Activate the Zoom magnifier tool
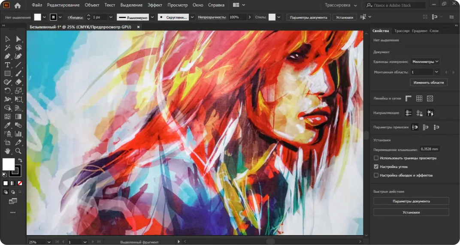Screen dimensions: 460x245 coord(18,151)
